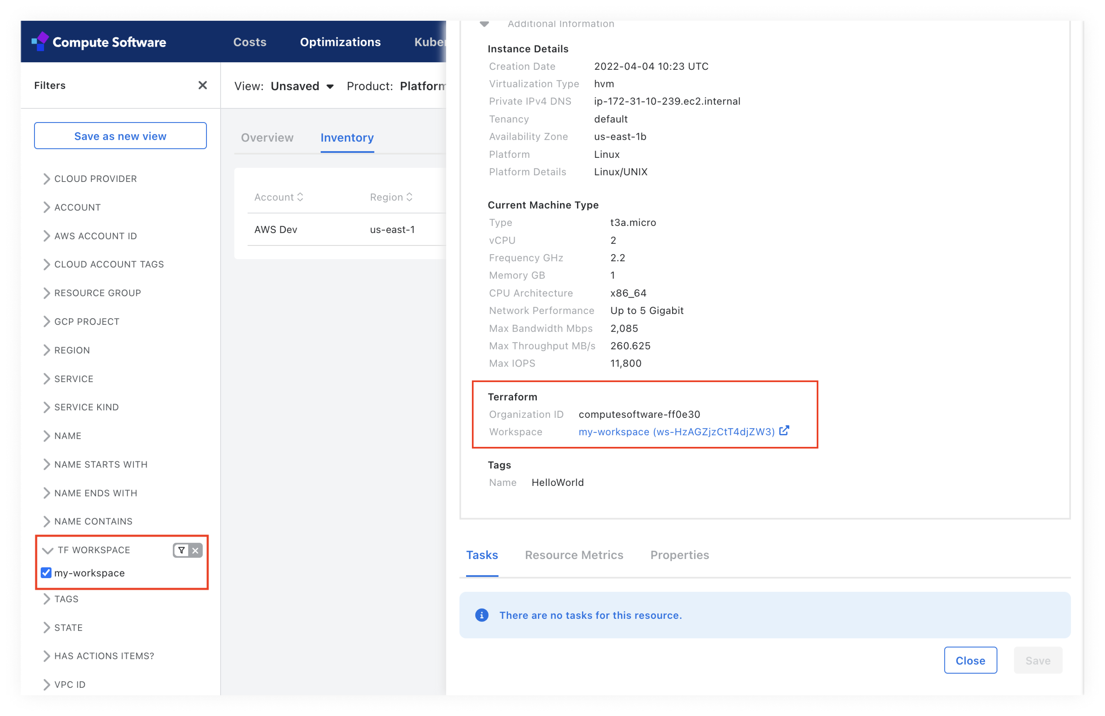Click the us-east-1b availability zone value
Viewport: 1105px width, 716px height.
click(620, 136)
